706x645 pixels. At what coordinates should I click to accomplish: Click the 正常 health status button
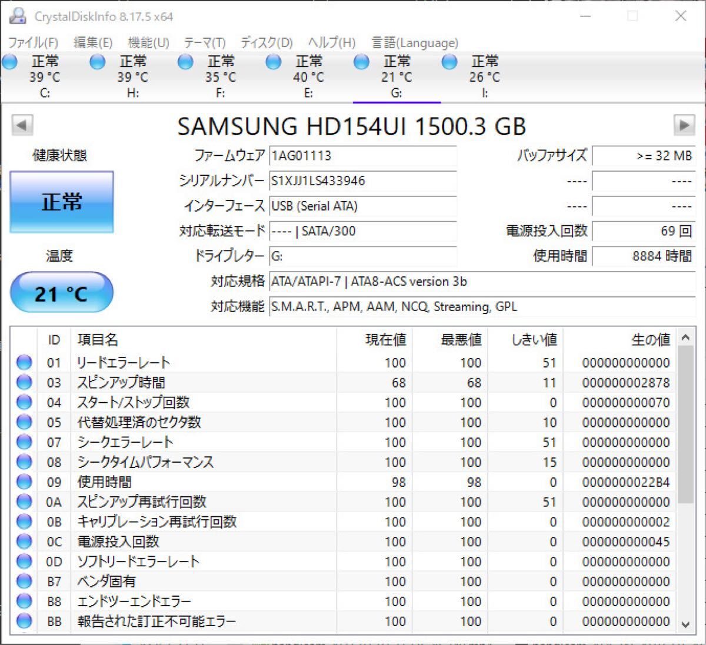point(62,202)
